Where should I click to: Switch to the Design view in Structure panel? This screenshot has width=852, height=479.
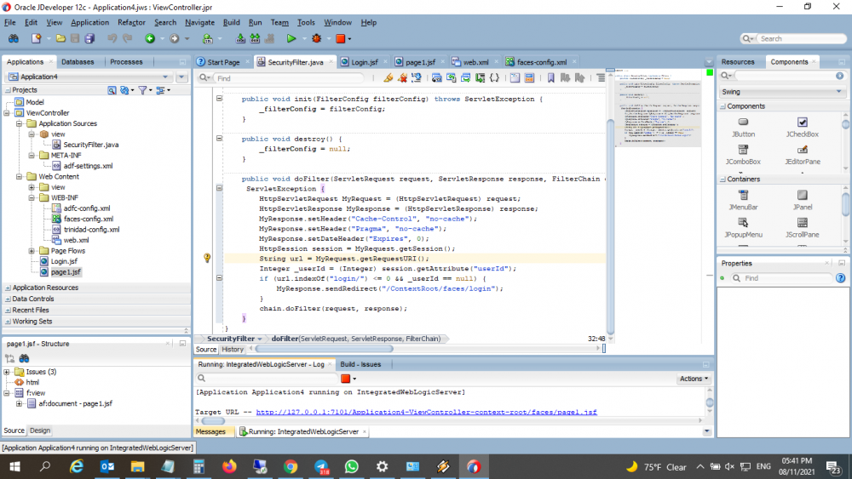click(40, 431)
